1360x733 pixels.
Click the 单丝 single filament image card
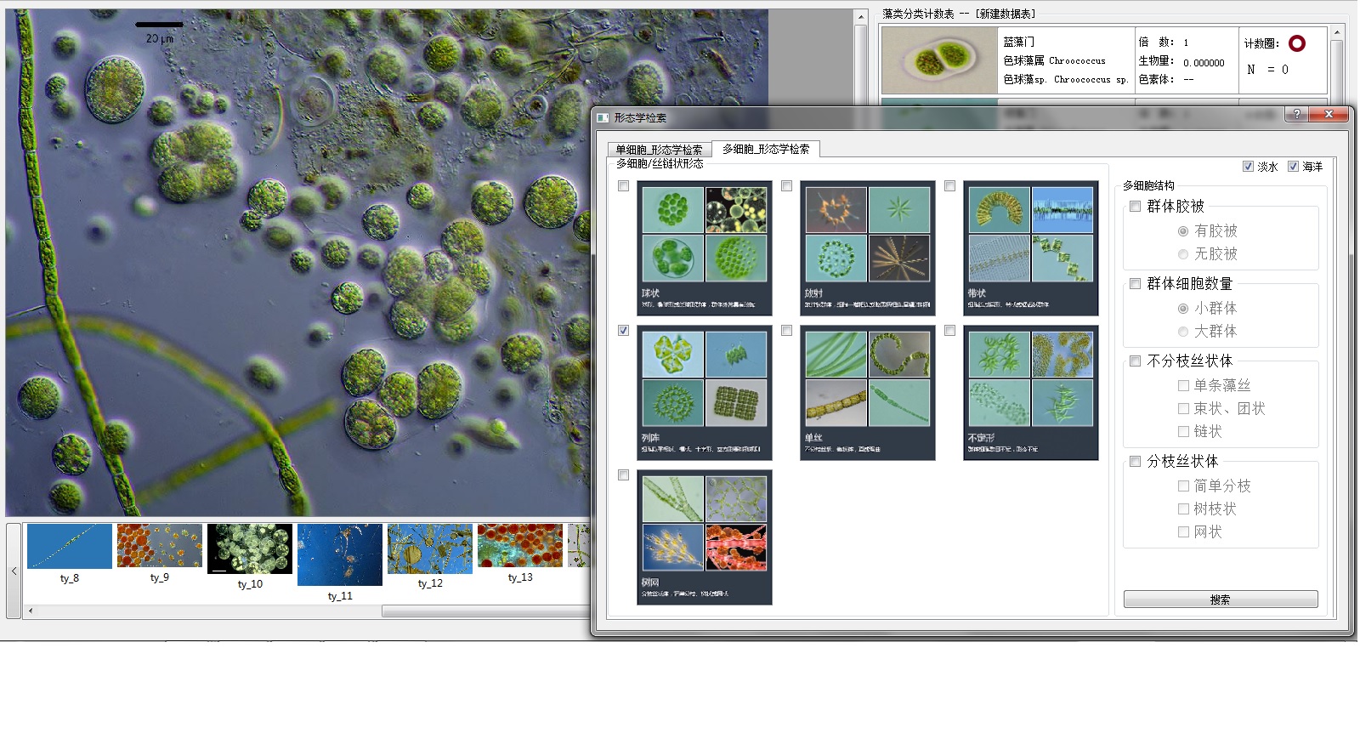(868, 393)
